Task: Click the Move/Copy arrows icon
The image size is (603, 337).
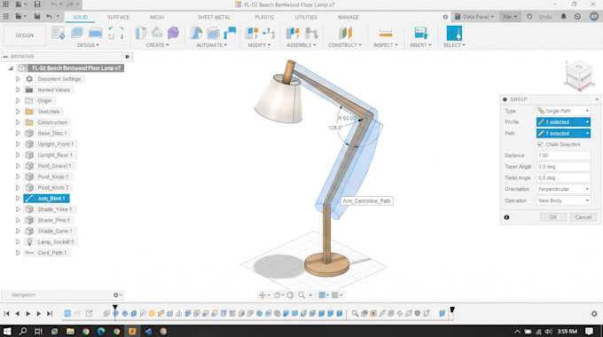Action: click(x=269, y=33)
